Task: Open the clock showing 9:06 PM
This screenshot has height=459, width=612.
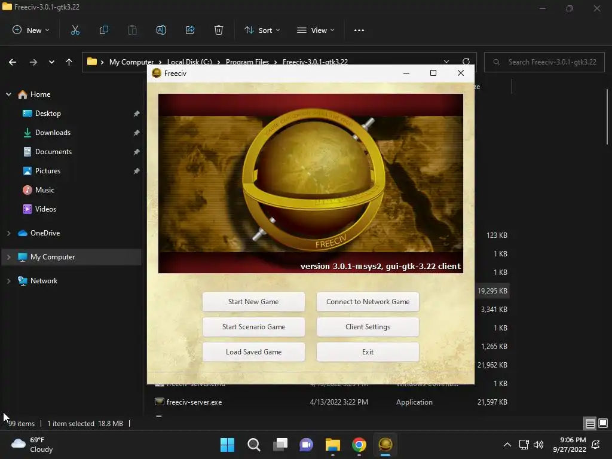Action: point(570,445)
